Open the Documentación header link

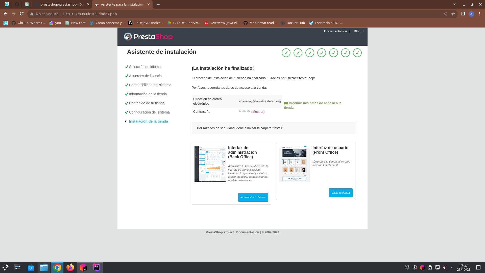[335, 31]
